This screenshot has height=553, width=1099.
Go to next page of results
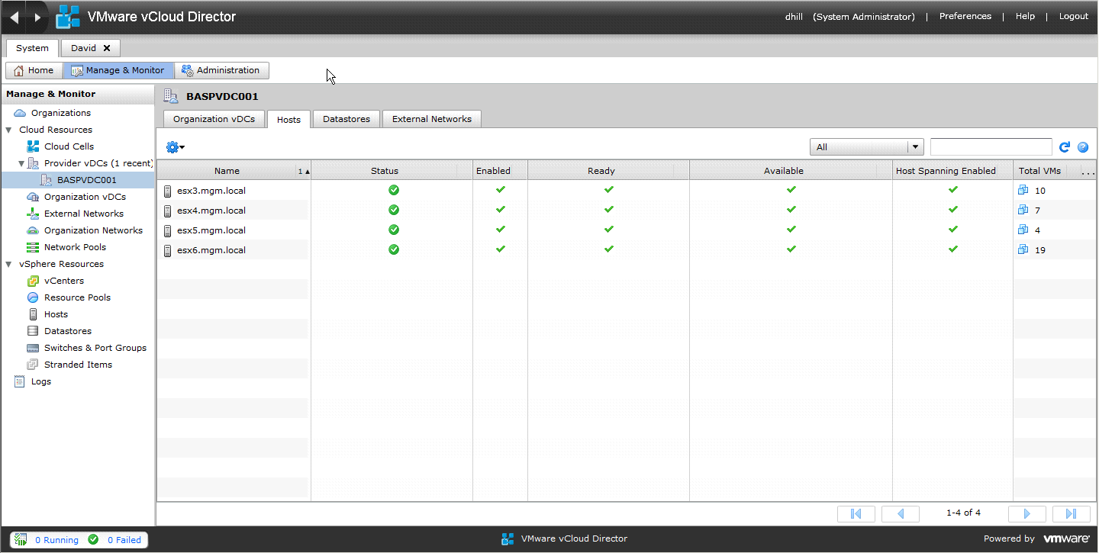pyautogui.click(x=1026, y=513)
